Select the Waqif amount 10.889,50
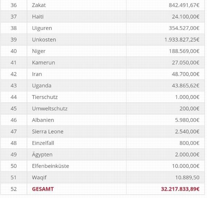This screenshot has width=207, height=198. point(187,178)
